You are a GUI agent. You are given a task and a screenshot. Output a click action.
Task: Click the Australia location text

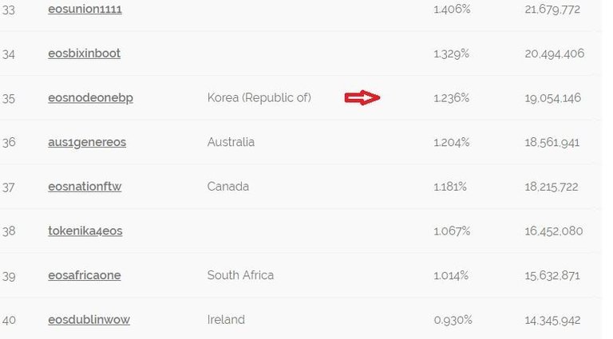click(x=231, y=142)
